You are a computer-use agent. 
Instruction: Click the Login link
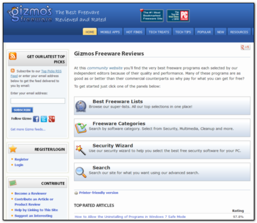[19, 165]
